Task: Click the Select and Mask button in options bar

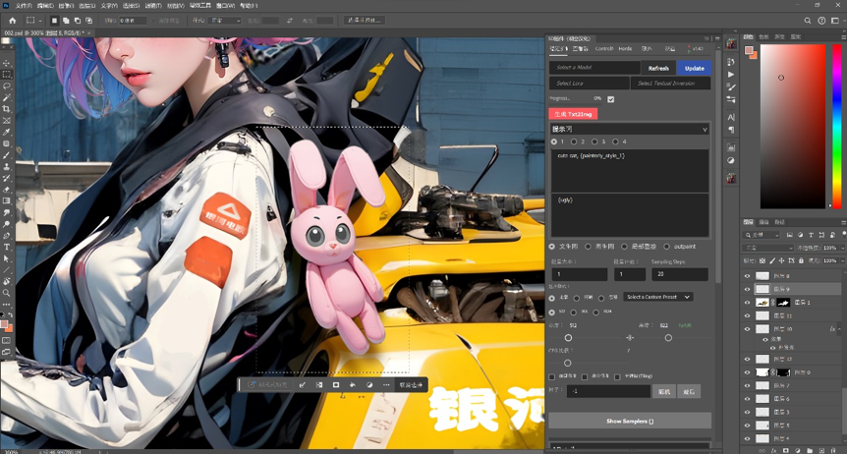Action: click(x=365, y=21)
